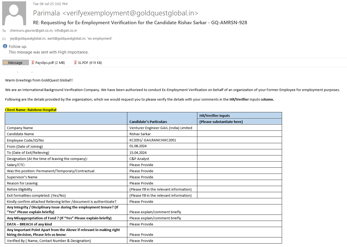Image resolution: width=347 pixels, height=247 pixels.
Task: Click the PDF icon beside Payslips.pdf
Action: [33, 63]
